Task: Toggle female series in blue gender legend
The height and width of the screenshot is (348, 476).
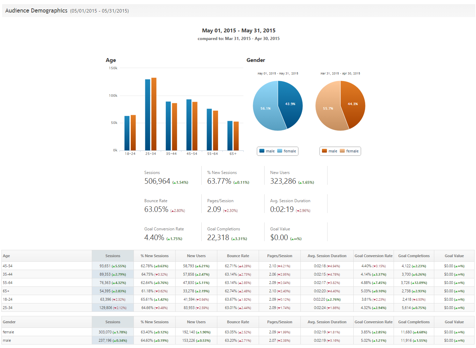Action: 287,151
